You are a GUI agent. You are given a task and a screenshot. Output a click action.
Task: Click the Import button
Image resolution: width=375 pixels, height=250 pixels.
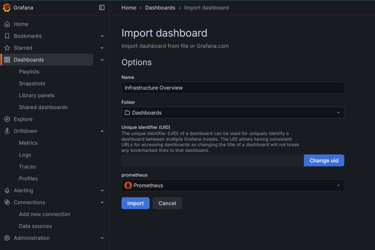pos(135,203)
